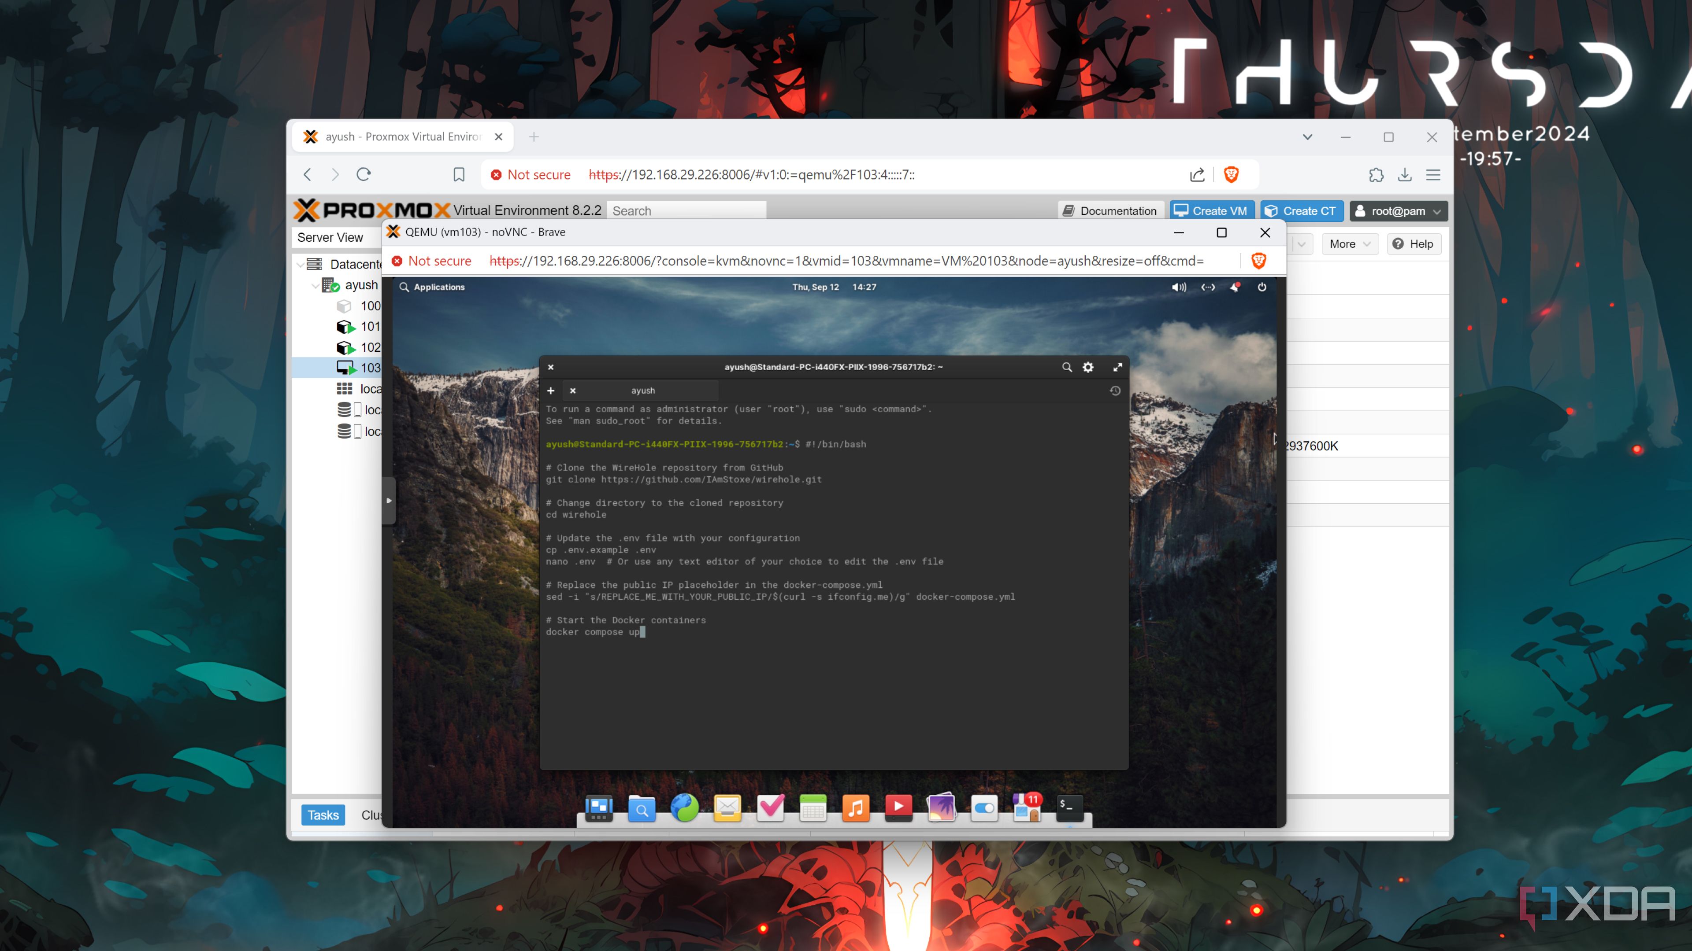
Task: Open the tab search dropdown chevron
Action: click(1307, 137)
